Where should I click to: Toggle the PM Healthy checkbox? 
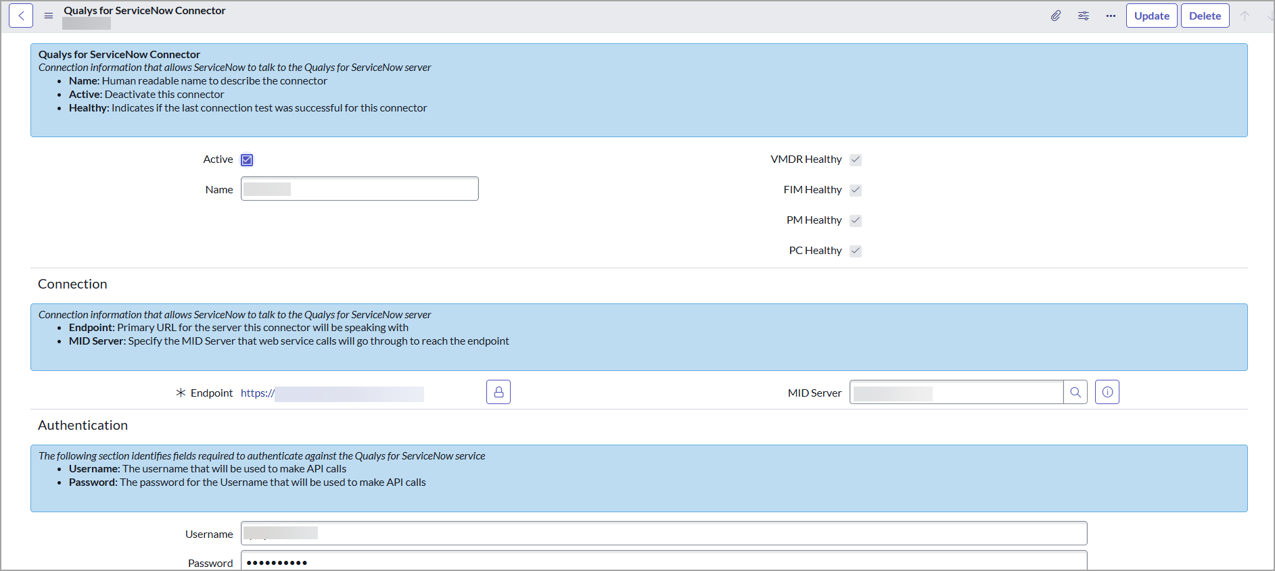[x=856, y=220]
